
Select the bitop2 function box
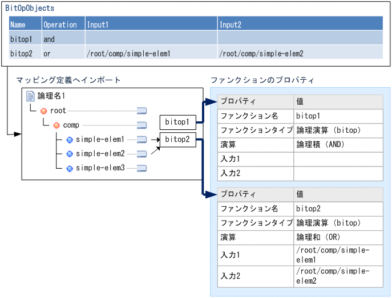click(x=177, y=140)
